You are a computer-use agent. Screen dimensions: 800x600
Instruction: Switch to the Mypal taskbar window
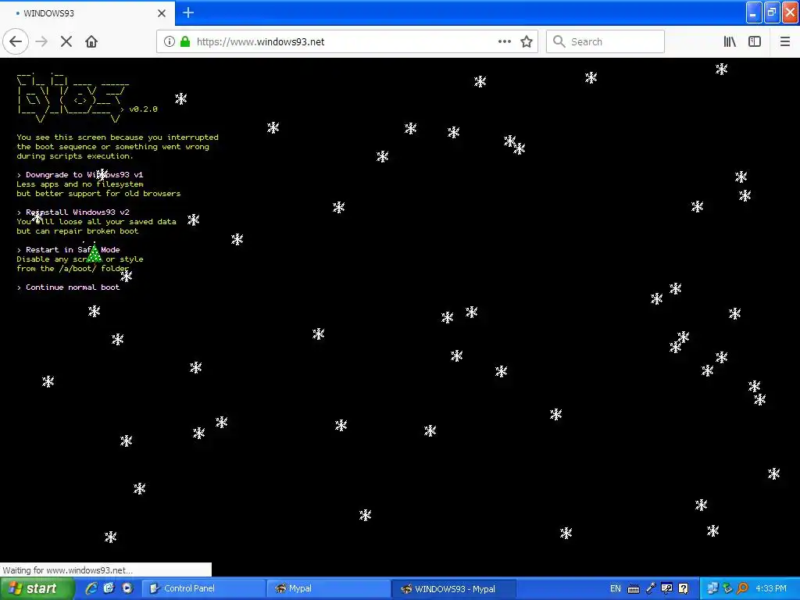[329, 589]
